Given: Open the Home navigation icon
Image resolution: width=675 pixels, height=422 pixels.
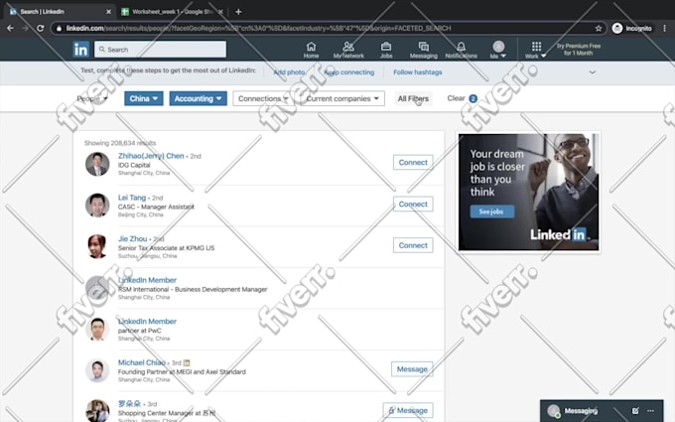Looking at the screenshot, I should 311,50.
